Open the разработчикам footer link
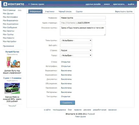The height and width of the screenshot is (125, 139). (100, 110)
